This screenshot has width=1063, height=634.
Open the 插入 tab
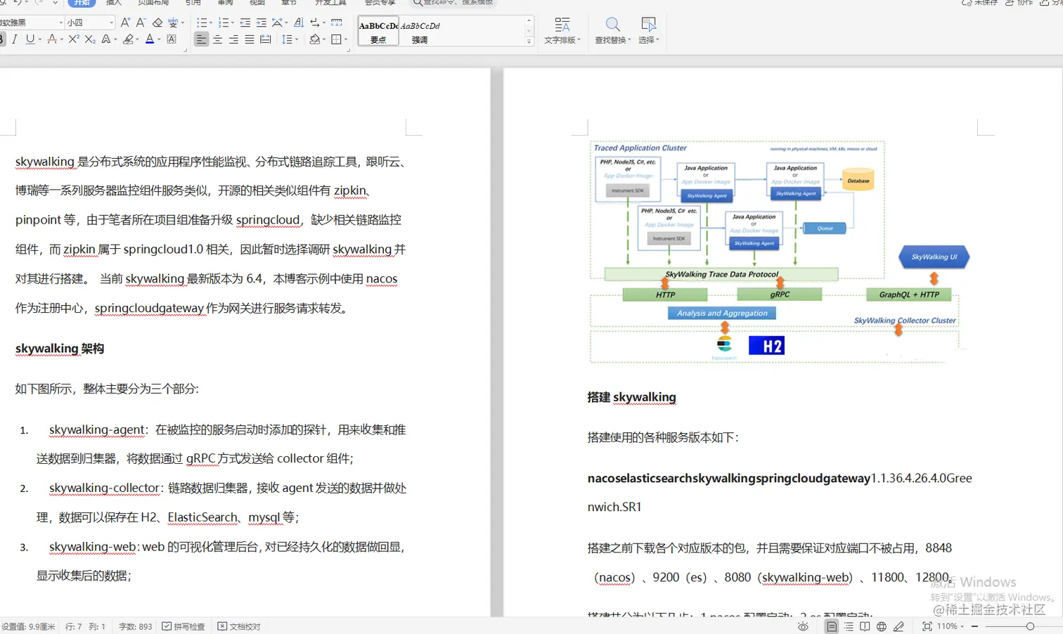(114, 3)
